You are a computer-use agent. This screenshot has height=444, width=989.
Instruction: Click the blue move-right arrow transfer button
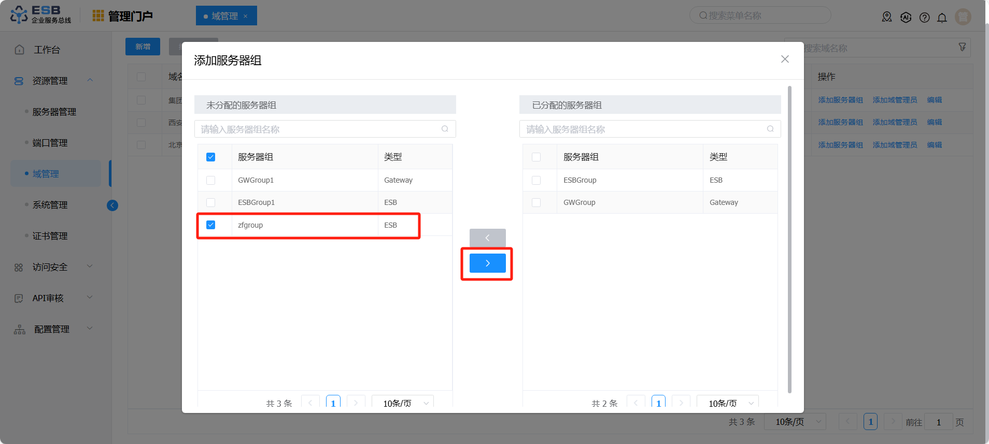tap(487, 263)
